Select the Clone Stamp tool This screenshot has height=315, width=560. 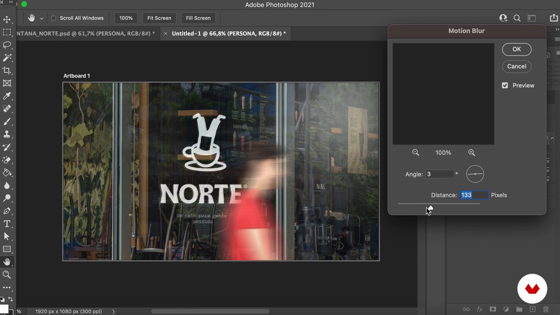tap(7, 134)
